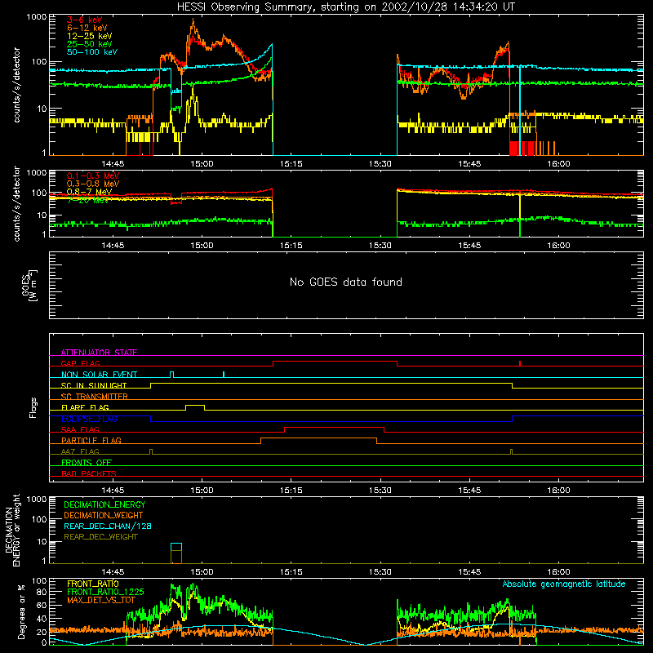Select the green 25-50 keV legend label
Image resolution: width=653 pixels, height=653 pixels.
[89, 44]
